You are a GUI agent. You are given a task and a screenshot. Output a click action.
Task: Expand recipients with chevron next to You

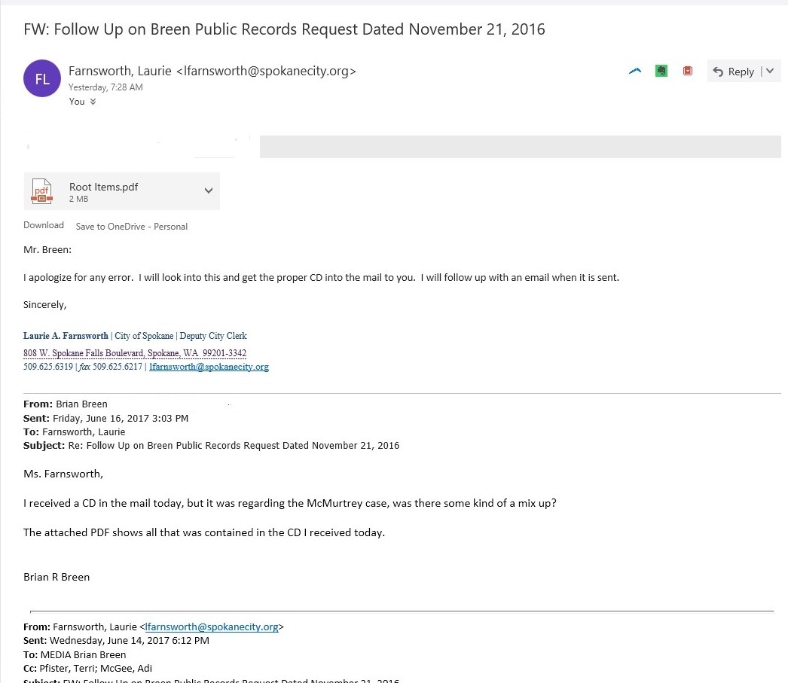click(x=93, y=102)
